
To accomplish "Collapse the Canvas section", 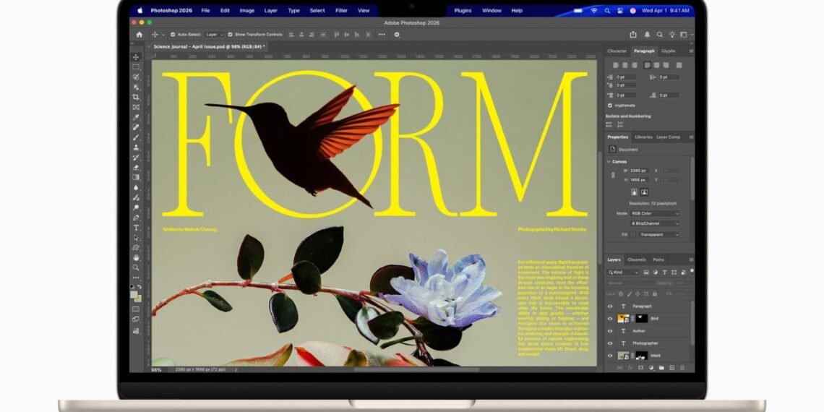I will 609,162.
